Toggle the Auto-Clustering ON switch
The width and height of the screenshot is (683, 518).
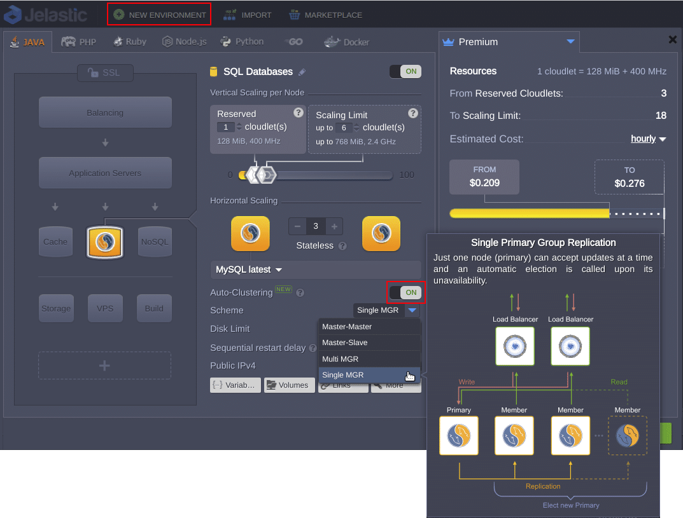tap(405, 292)
